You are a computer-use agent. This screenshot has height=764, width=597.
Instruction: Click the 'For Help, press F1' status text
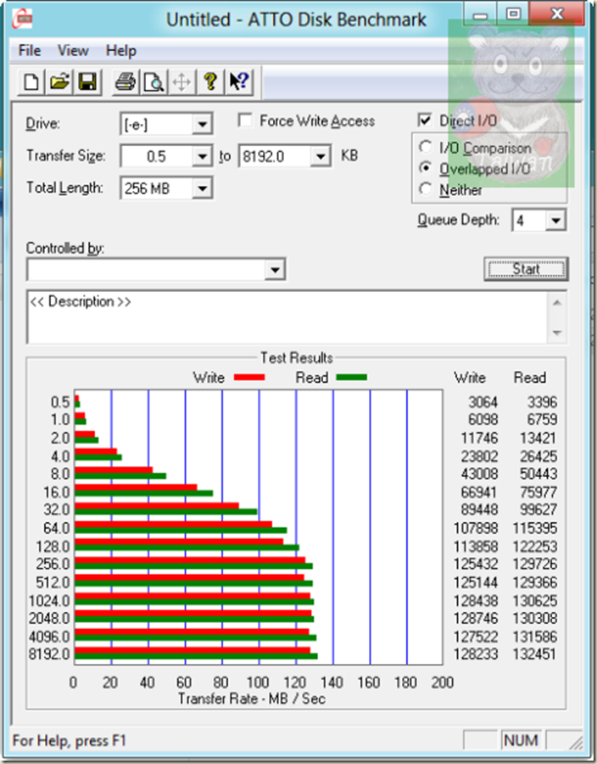[69, 740]
